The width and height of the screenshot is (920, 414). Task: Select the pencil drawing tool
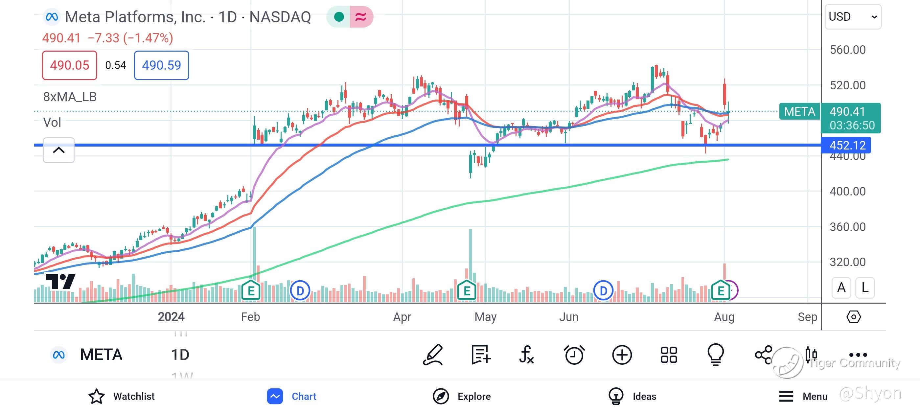pyautogui.click(x=433, y=355)
